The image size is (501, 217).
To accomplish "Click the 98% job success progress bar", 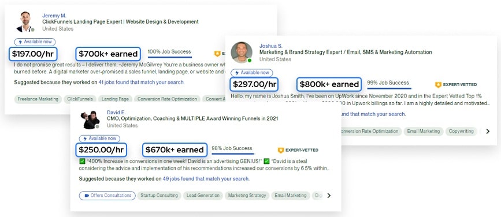I will point(233,154).
